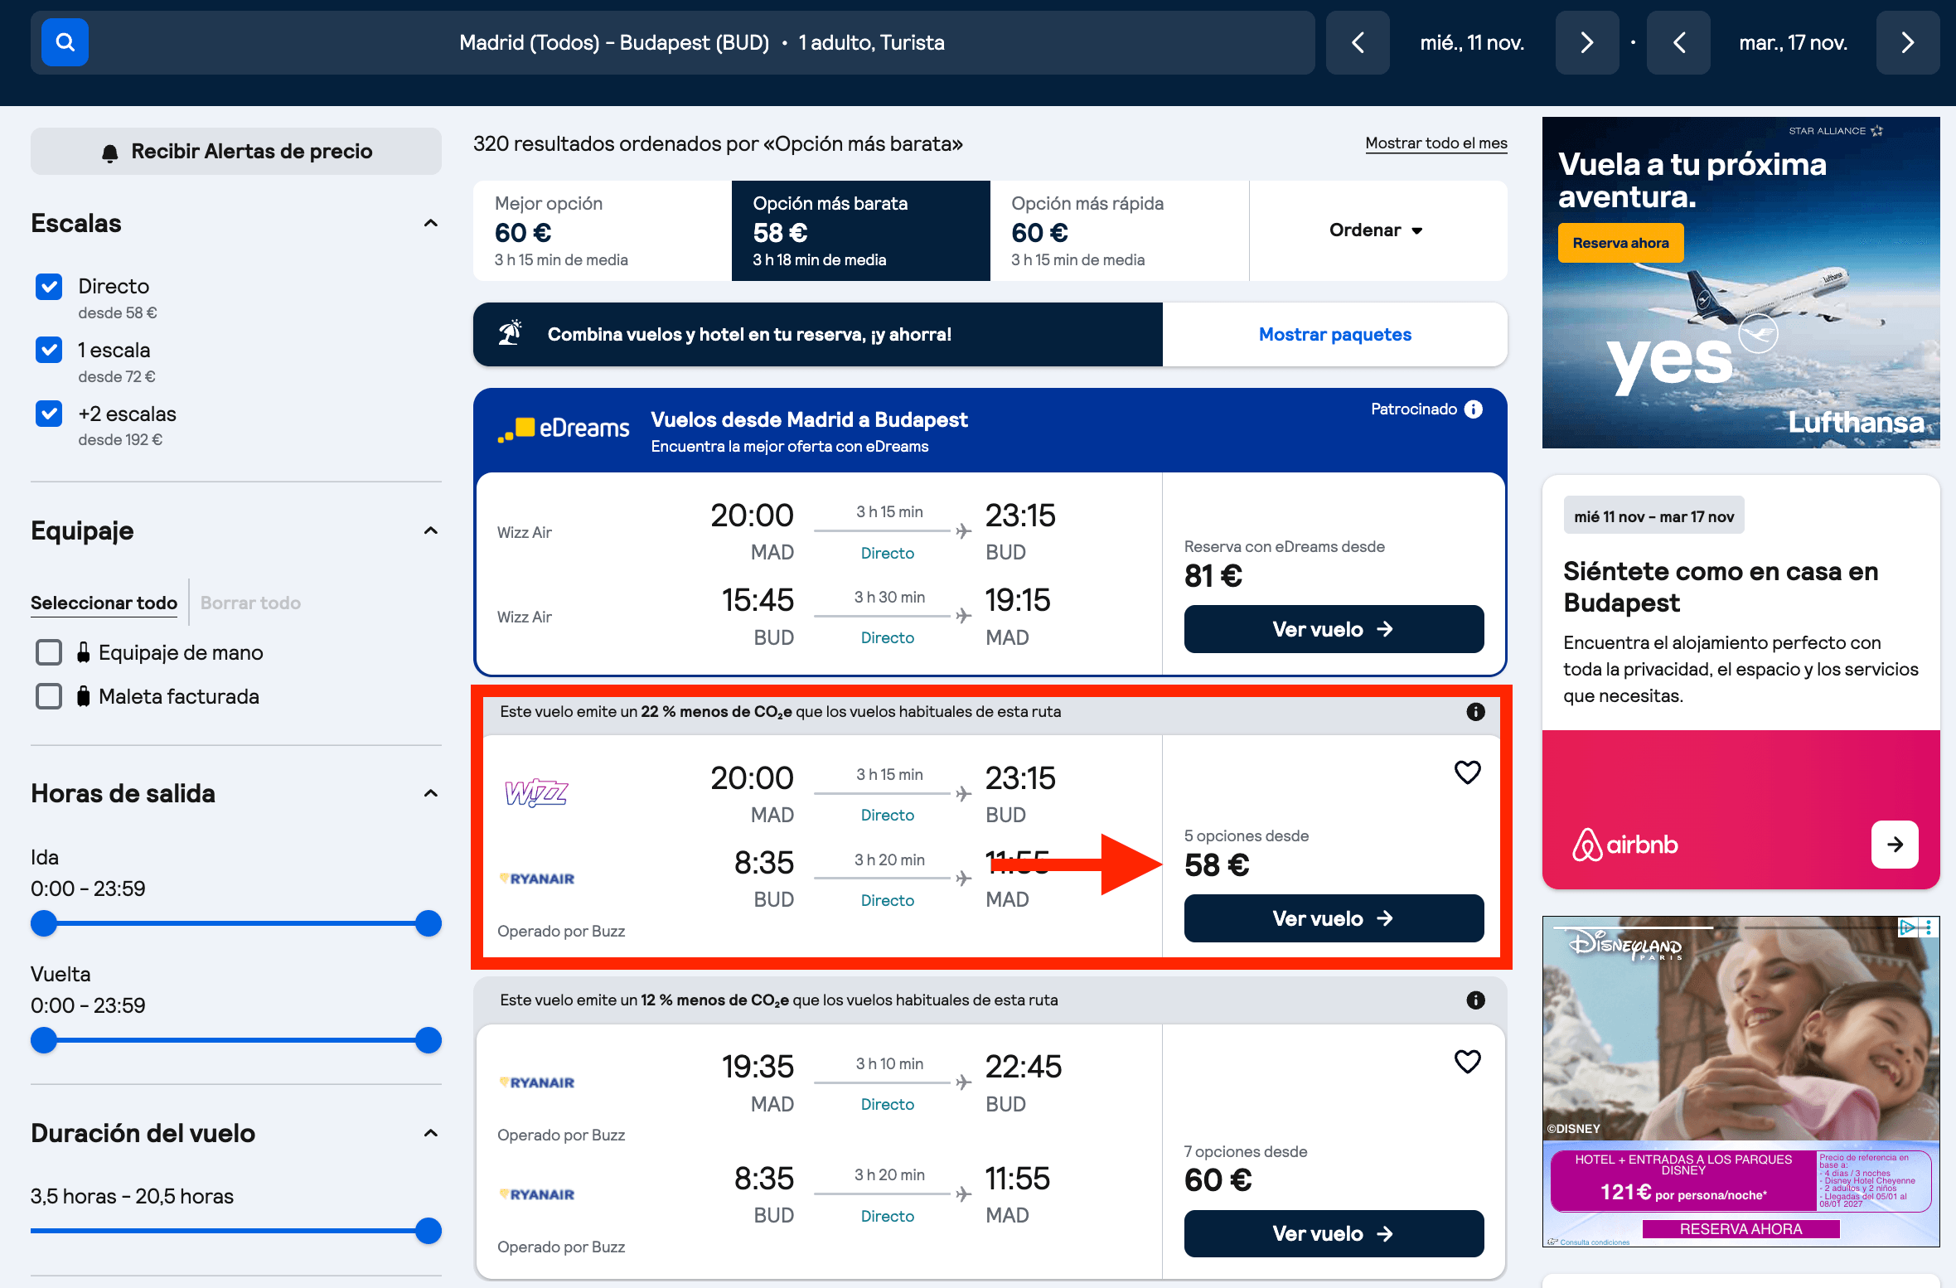Open the Ordenar sort dropdown

pos(1377,230)
